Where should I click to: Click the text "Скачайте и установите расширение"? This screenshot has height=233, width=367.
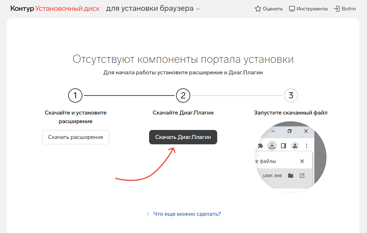76,117
